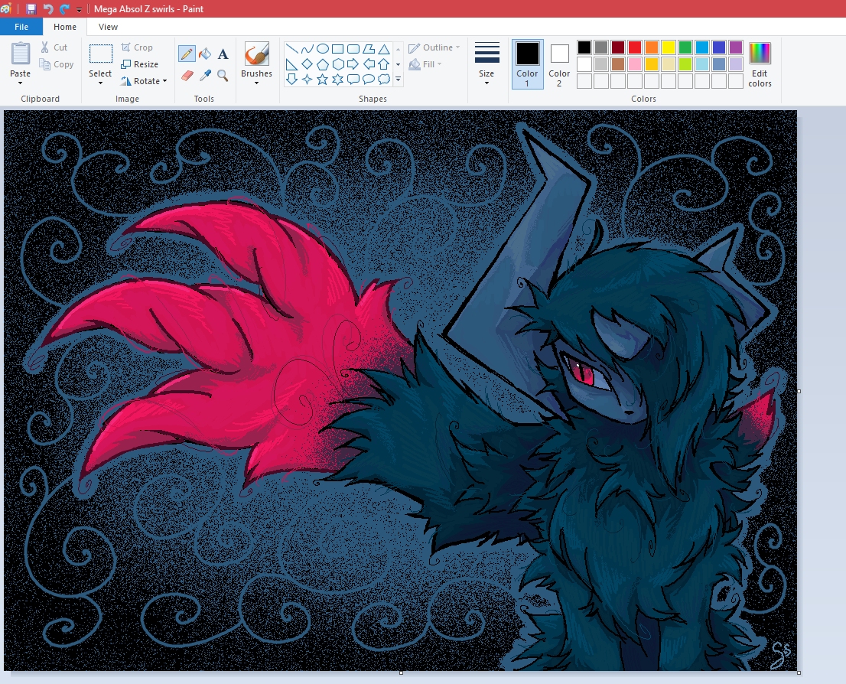This screenshot has height=684, width=846.
Task: Select the Eraser tool
Action: click(x=187, y=76)
